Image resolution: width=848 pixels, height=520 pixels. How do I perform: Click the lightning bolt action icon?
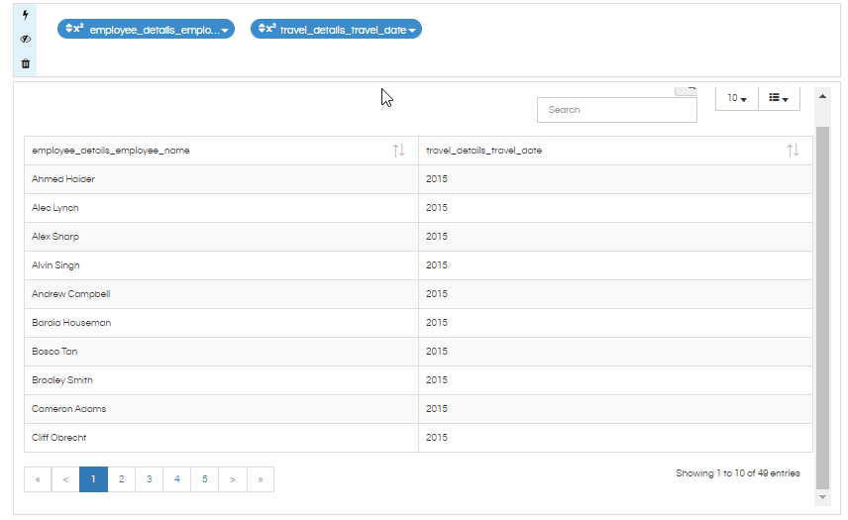click(25, 15)
